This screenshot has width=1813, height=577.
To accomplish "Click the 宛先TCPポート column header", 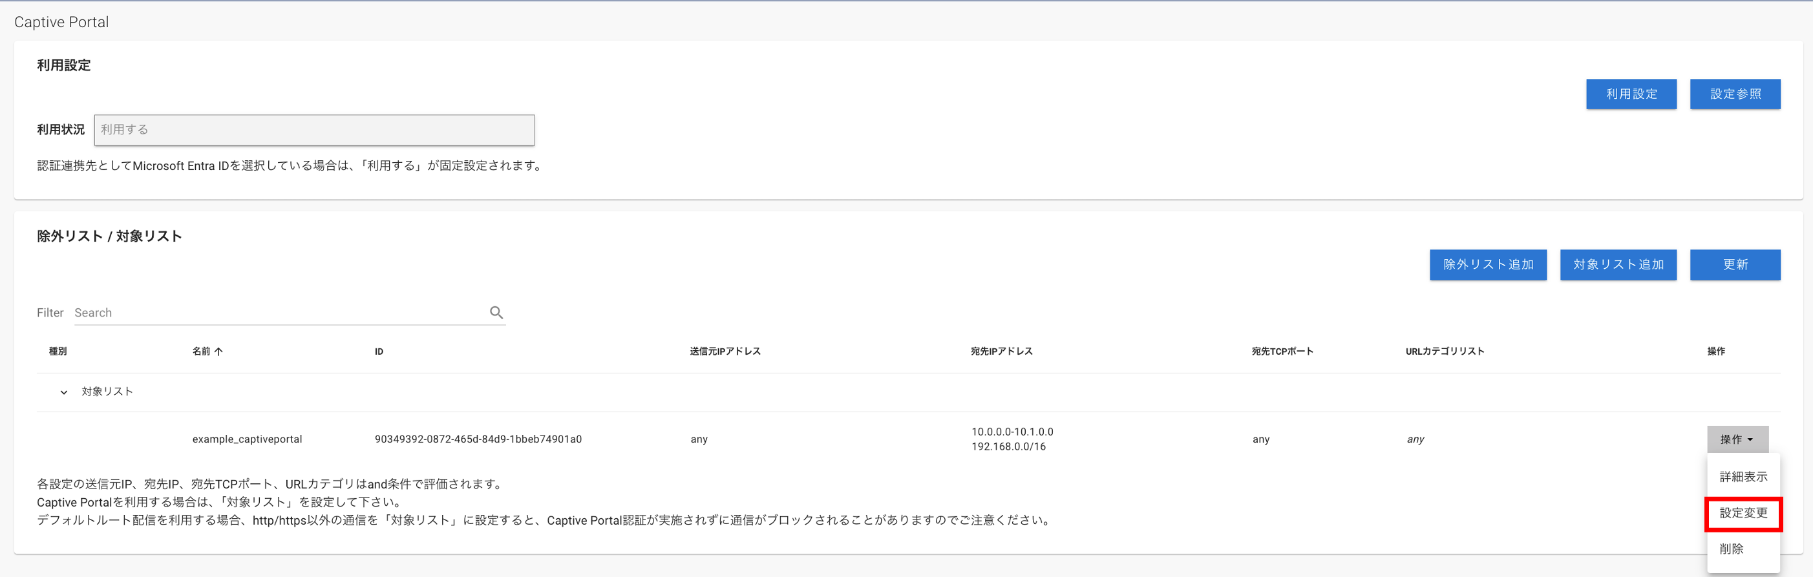I will (x=1282, y=351).
